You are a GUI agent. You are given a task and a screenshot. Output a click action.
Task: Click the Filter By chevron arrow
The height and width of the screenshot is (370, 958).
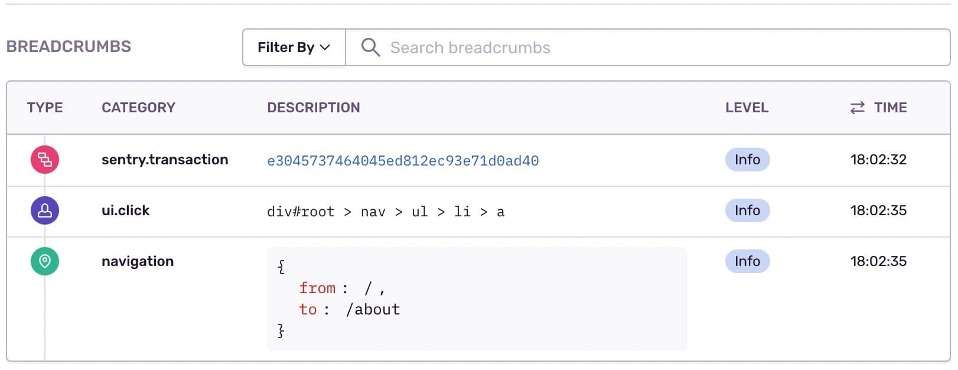click(325, 47)
